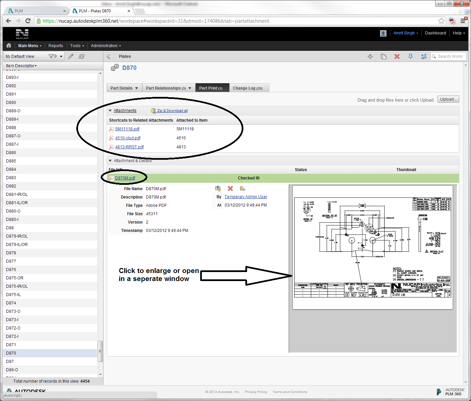Click the checkout download icon for D870M.pdf
Screen dimensions: 471x401
218,188
